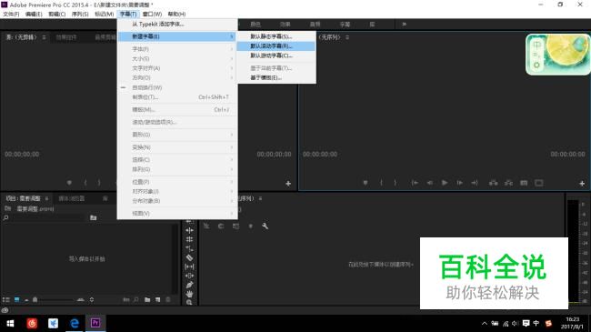This screenshot has width=591, height=332.
Task: Toggle the 自动换行(W) word wrap option
Action: tap(147, 87)
